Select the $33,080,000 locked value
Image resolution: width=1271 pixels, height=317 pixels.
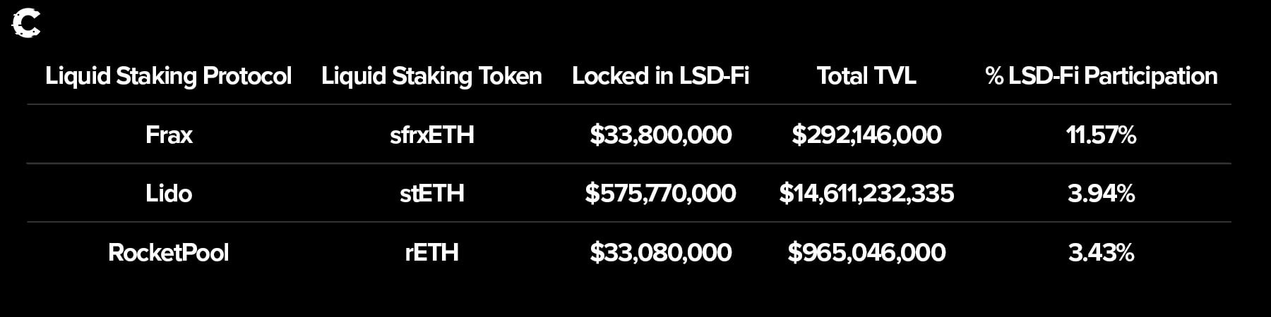pos(660,252)
